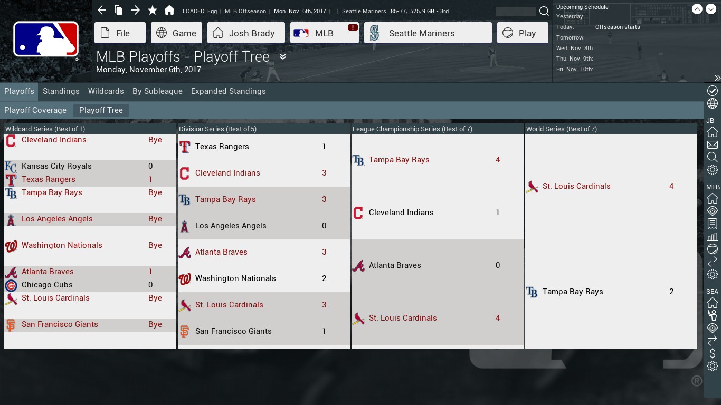The width and height of the screenshot is (721, 405).
Task: Click the red alert badge on MLB button
Action: [353, 27]
